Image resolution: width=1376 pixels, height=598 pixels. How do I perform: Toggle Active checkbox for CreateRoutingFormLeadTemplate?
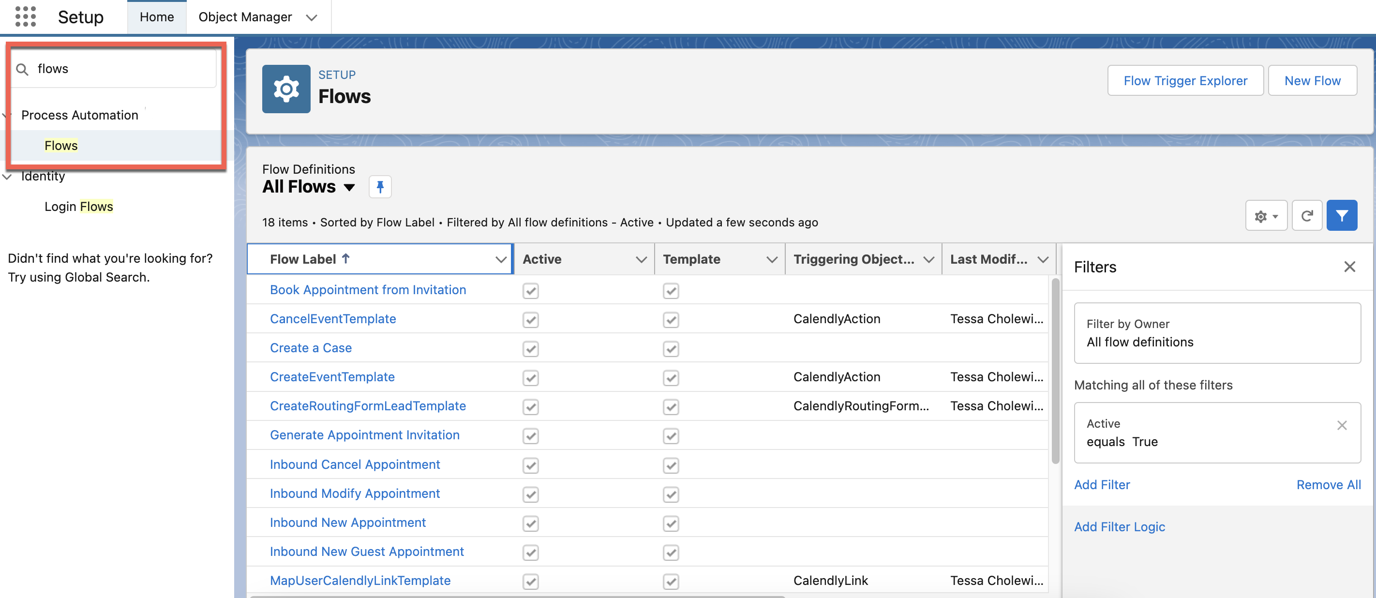(x=530, y=407)
